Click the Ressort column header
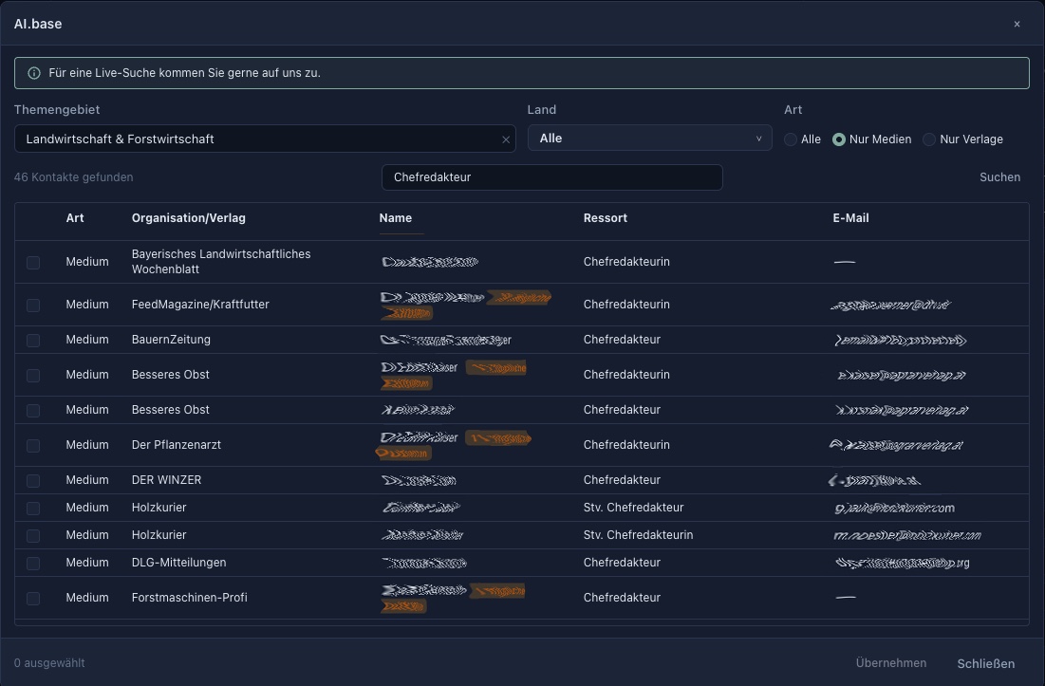 point(606,218)
